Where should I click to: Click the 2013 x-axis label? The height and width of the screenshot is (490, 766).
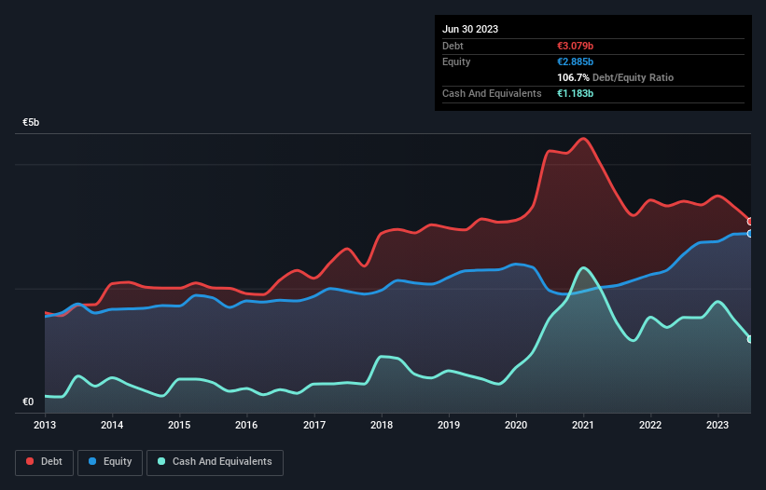click(x=45, y=425)
